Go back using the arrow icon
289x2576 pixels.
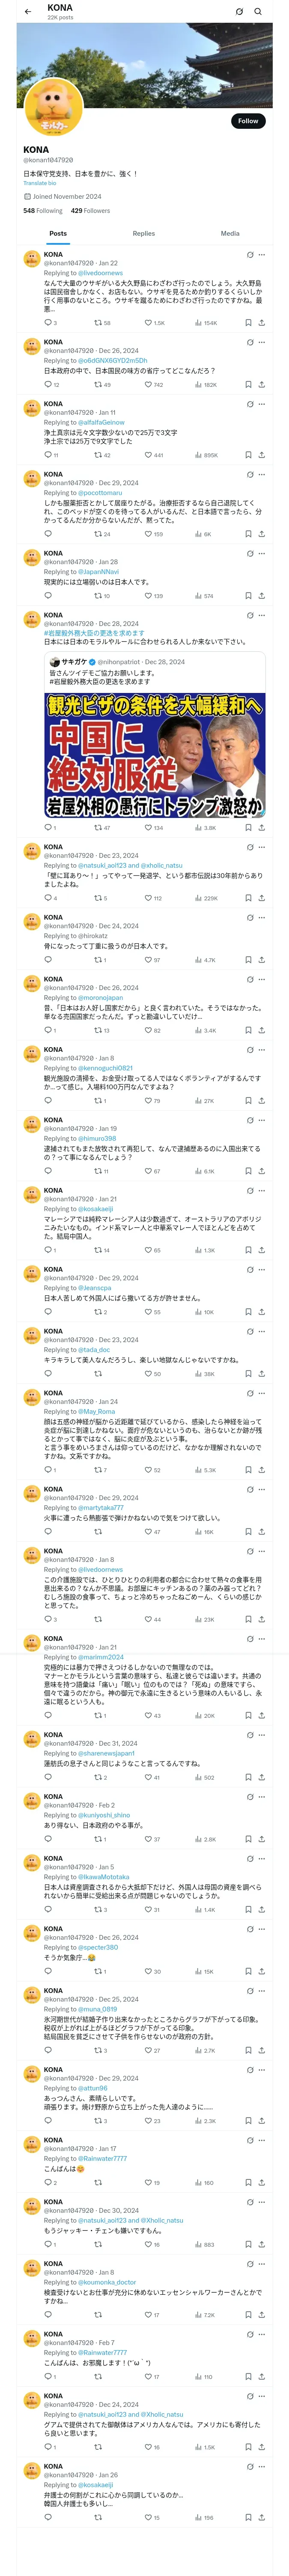tap(28, 12)
